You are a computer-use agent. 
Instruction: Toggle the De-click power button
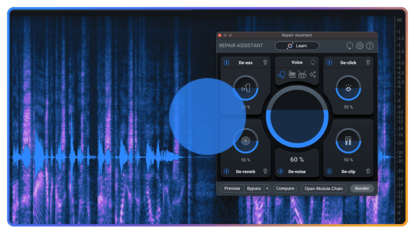329,63
